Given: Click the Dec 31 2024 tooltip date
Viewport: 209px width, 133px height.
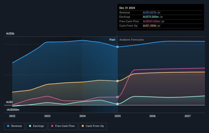Looking at the screenshot, I should tap(127, 8).
